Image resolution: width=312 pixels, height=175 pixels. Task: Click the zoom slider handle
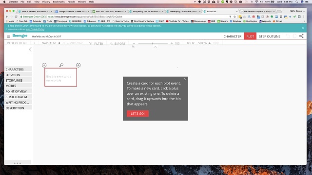(x=152, y=43)
